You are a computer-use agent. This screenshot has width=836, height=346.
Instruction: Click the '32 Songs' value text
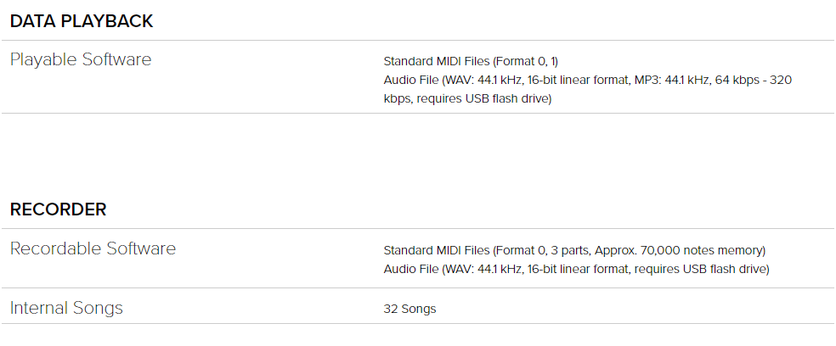pos(410,309)
